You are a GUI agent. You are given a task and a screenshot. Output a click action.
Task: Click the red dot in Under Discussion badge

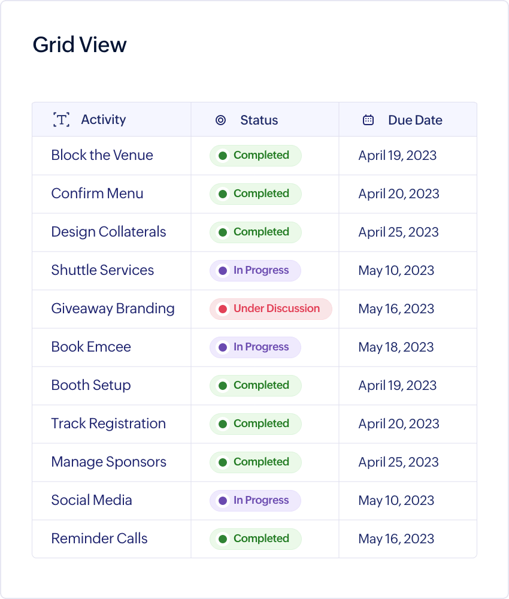click(x=223, y=308)
